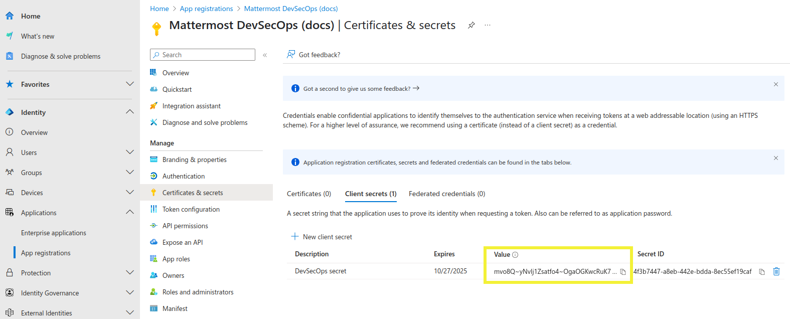Add a New client secret
790x319 pixels.
tap(322, 237)
